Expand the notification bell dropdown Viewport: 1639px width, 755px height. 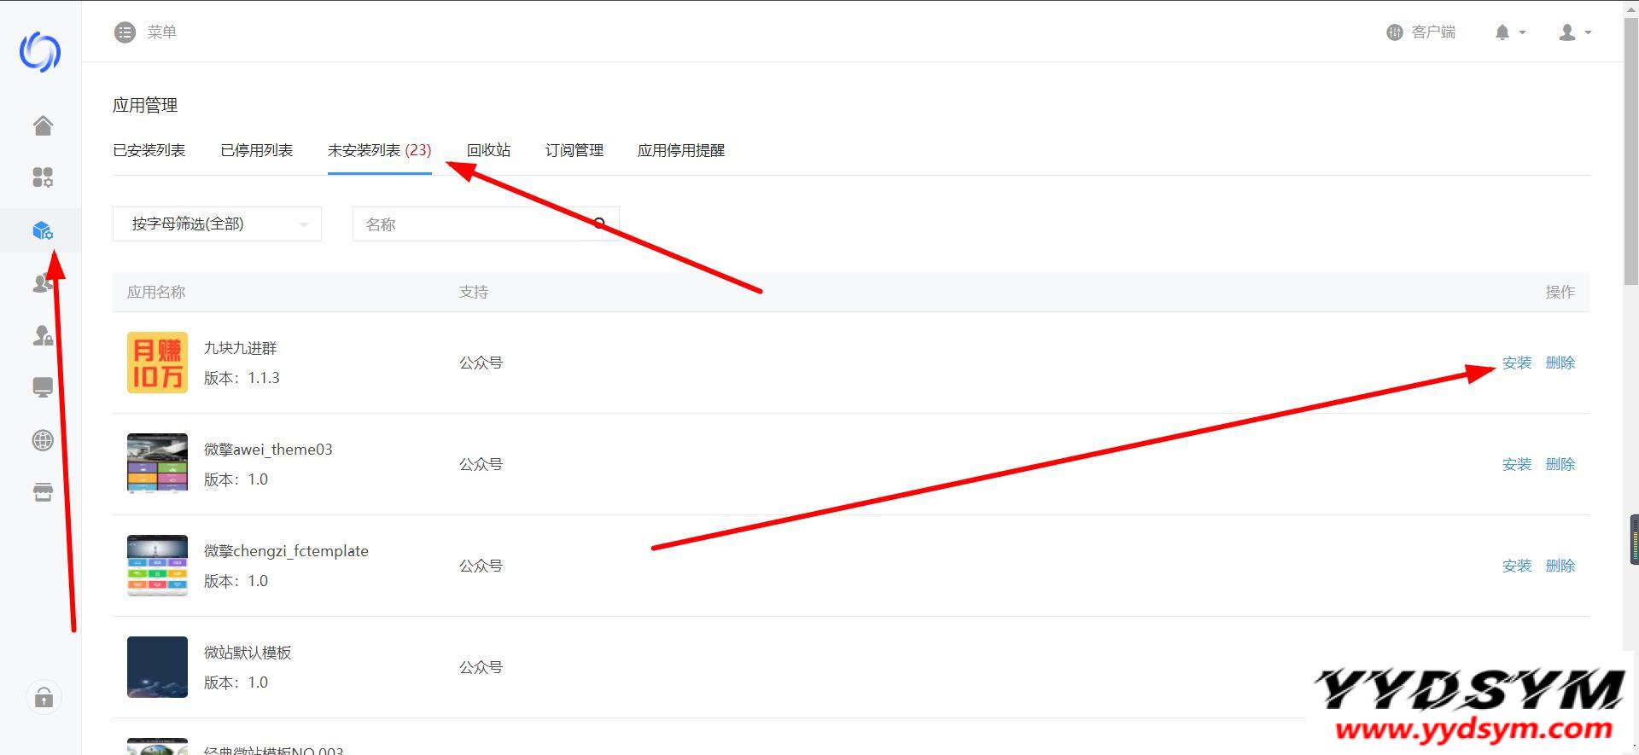pyautogui.click(x=1509, y=32)
